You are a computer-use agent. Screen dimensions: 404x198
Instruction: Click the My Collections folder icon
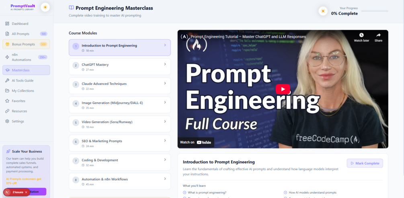pos(7,91)
